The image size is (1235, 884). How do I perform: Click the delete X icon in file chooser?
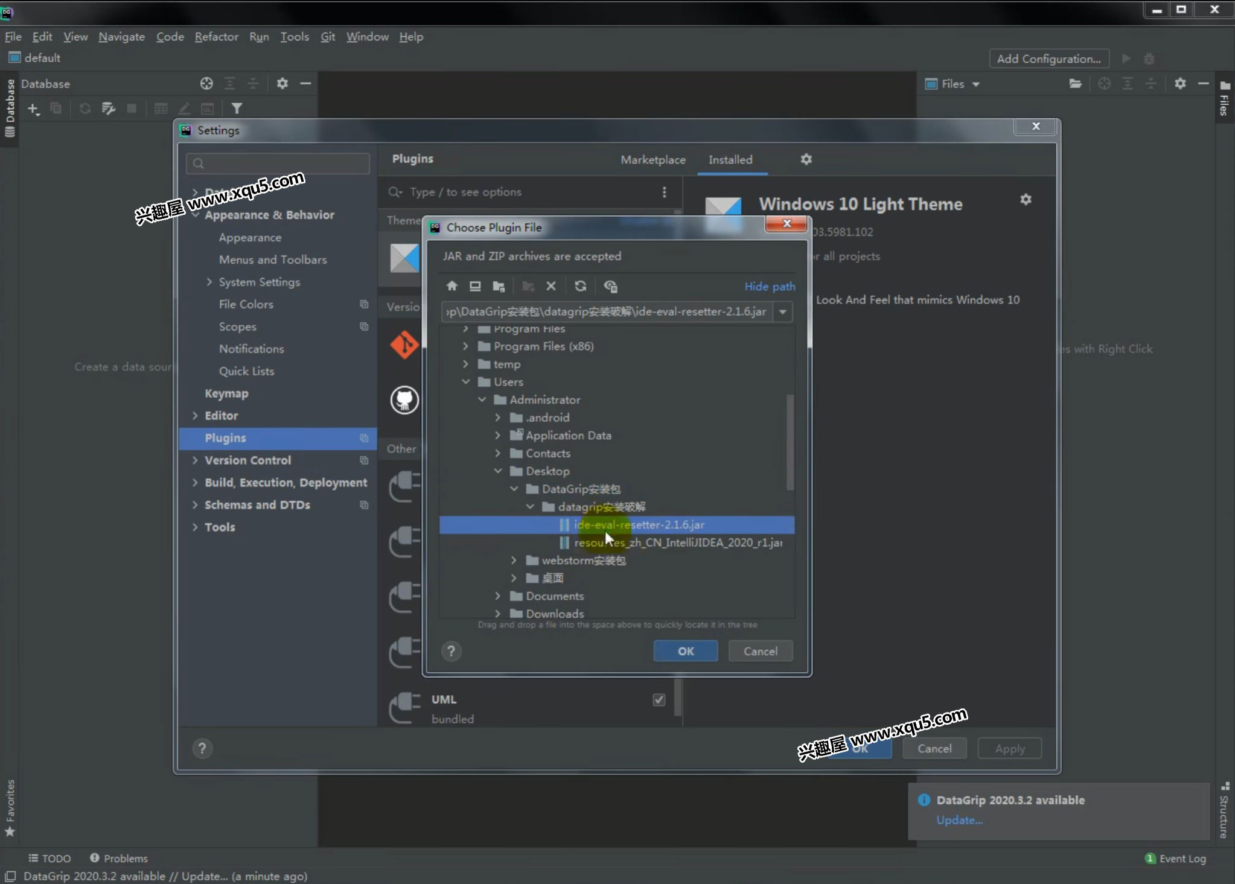point(551,286)
